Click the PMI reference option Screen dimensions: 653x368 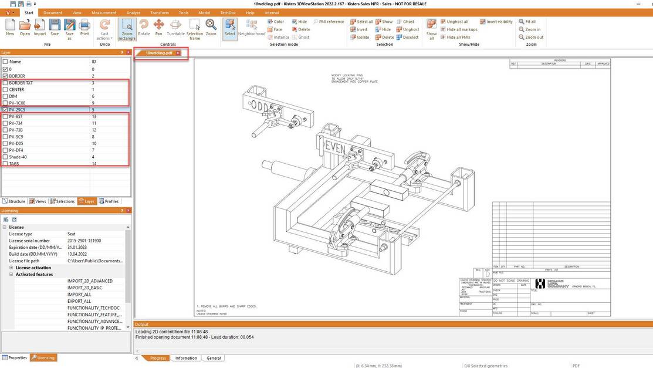point(329,22)
